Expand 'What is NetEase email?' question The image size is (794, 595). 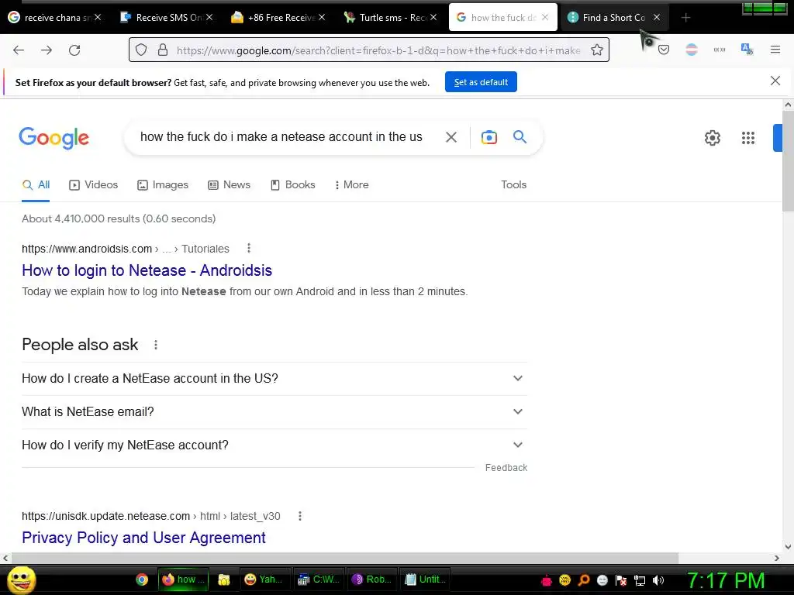tap(274, 412)
